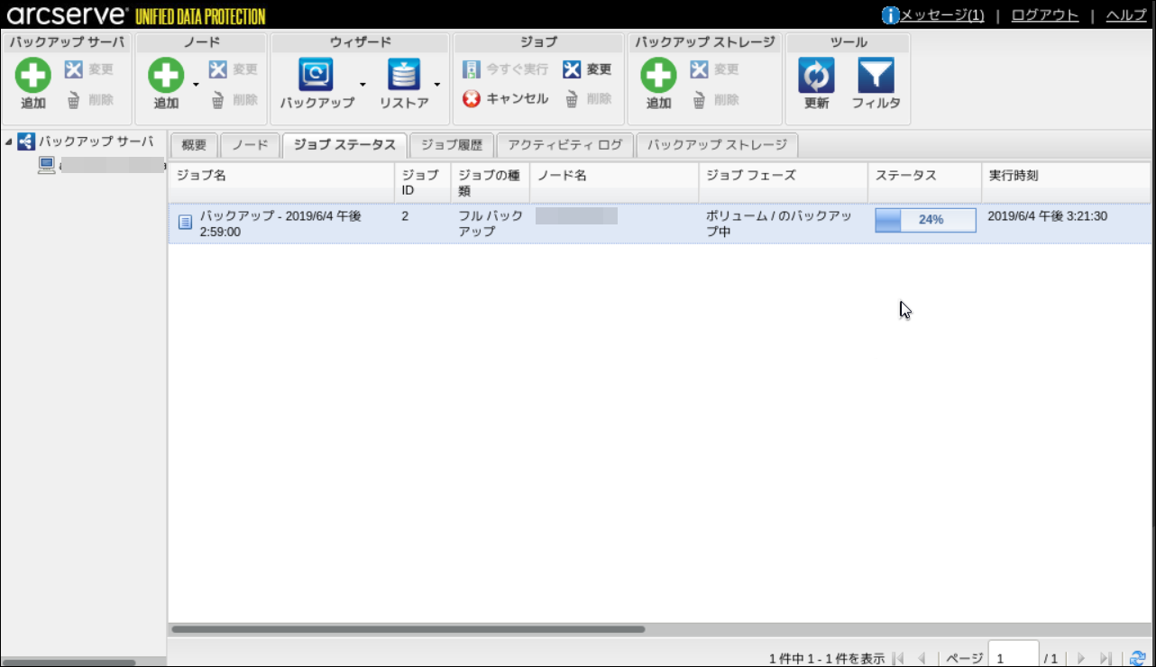
Task: Click the ノード group 変更 icon
Action: click(217, 69)
